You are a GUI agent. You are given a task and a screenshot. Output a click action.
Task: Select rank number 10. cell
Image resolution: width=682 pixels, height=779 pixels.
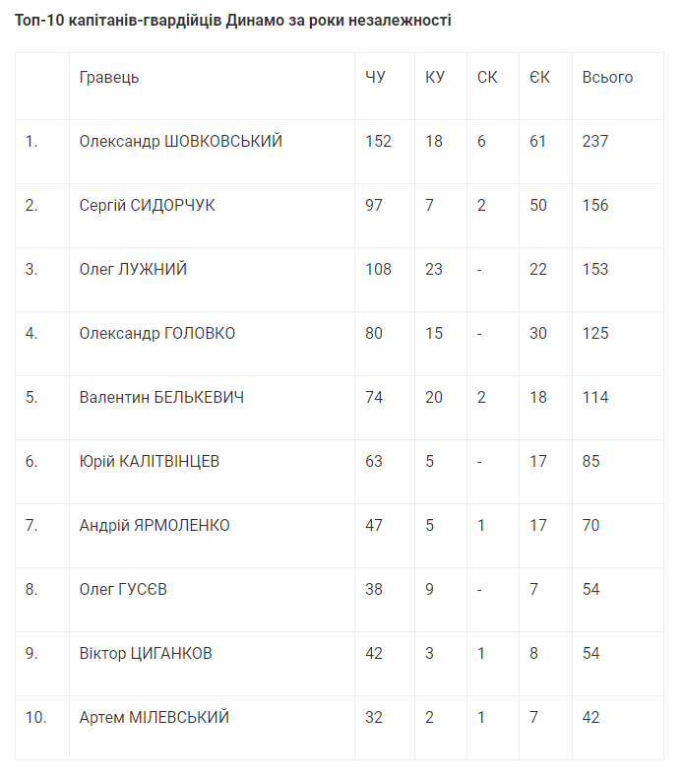click(x=35, y=718)
